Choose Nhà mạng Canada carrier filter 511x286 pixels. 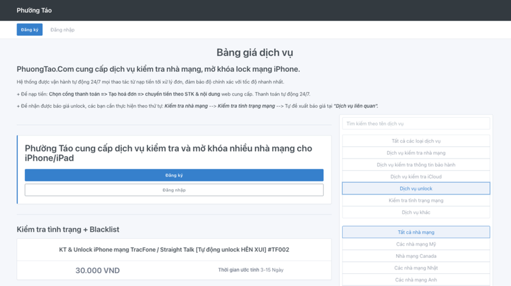(416, 256)
